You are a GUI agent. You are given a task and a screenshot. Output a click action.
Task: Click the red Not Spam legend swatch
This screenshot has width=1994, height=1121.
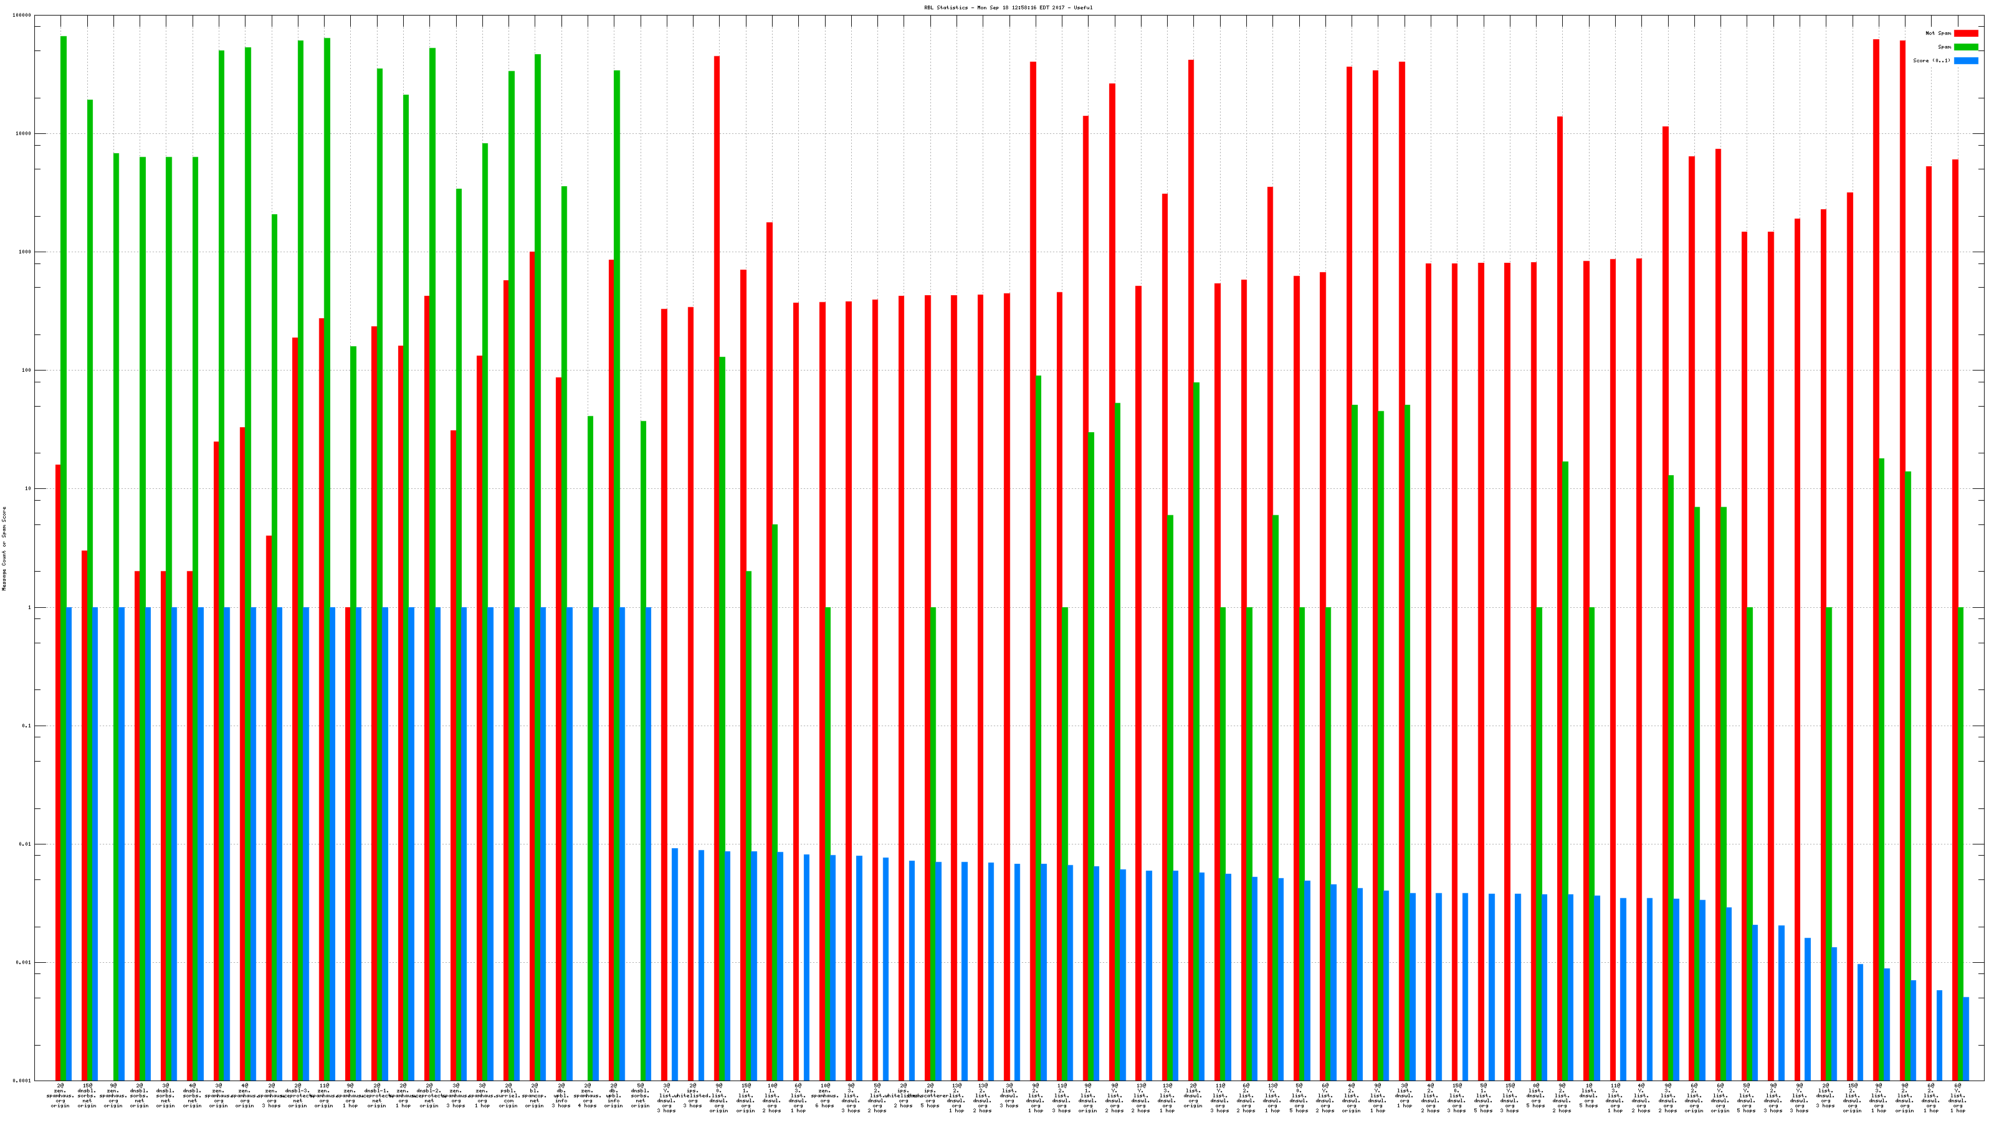coord(1966,33)
